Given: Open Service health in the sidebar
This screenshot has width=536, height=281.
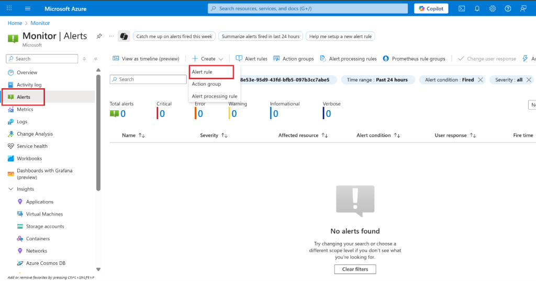Looking at the screenshot, I should (x=32, y=146).
